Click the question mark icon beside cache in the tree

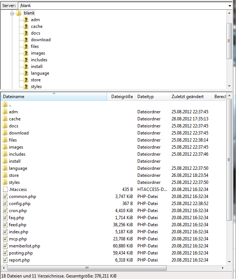pos(26,26)
